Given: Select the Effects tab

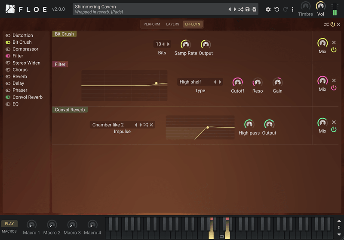Looking at the screenshot, I should click(x=192, y=24).
